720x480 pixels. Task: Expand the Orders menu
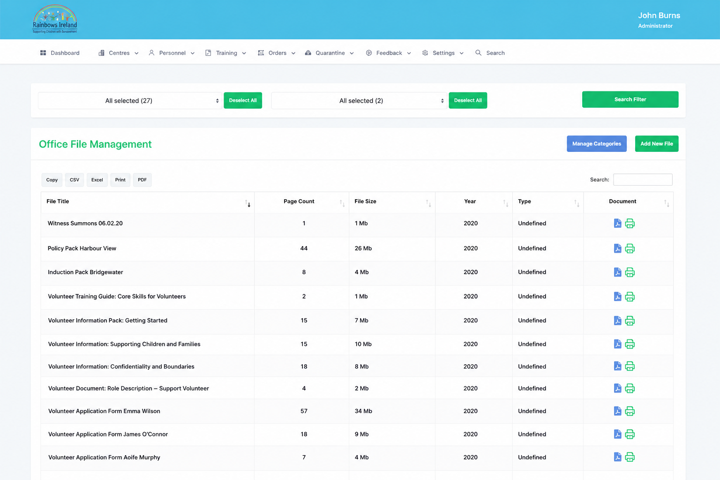click(x=277, y=53)
